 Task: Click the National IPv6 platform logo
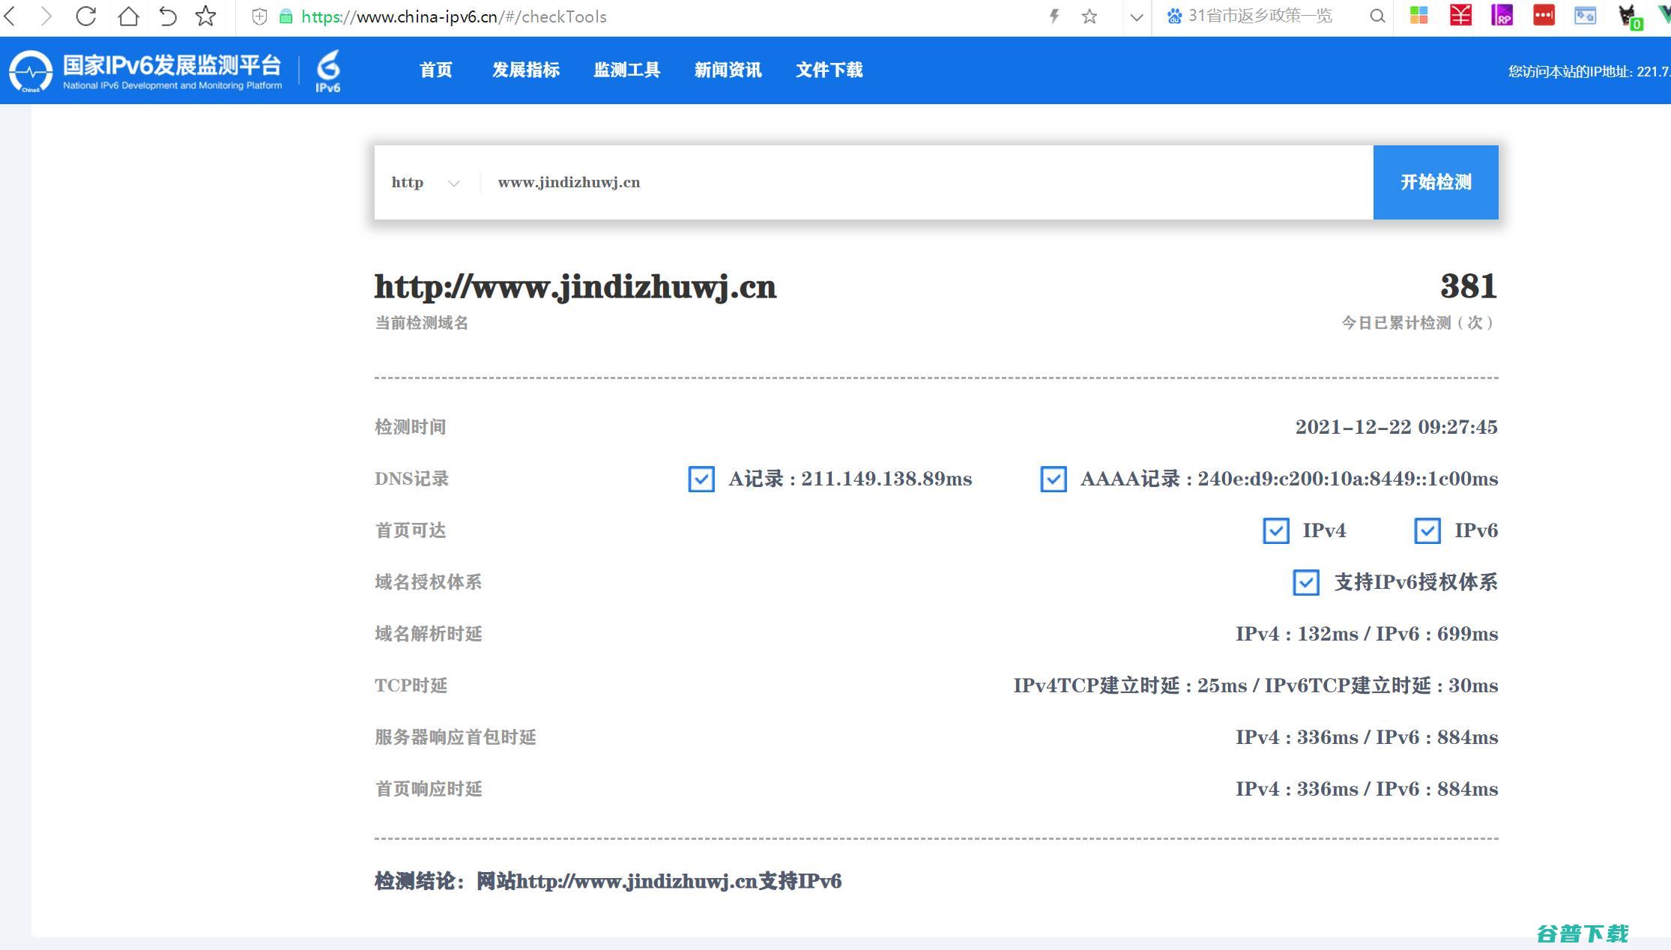[x=145, y=71]
